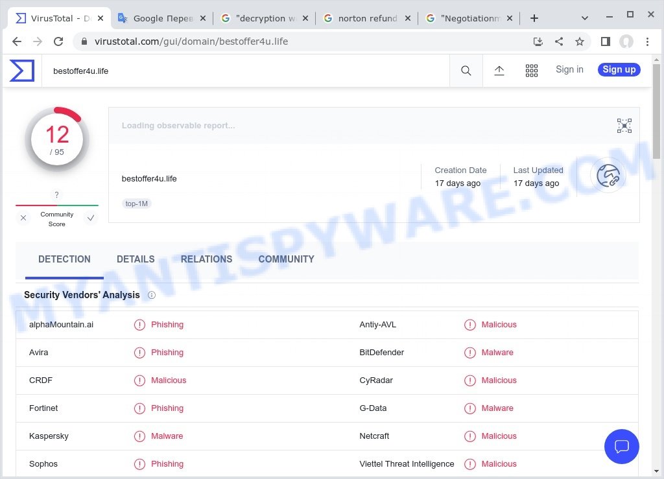The image size is (664, 479).
Task: Open the Chrome three-dot menu
Action: point(647,41)
